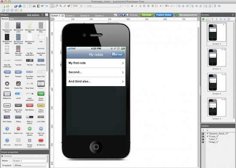Choose the Red Button widget
Viewport: 236px width, 168px height.
point(30,105)
